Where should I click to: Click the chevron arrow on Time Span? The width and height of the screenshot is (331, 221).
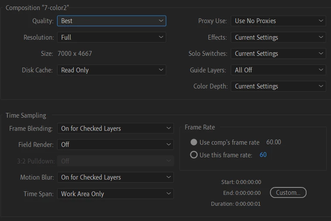pos(169,194)
